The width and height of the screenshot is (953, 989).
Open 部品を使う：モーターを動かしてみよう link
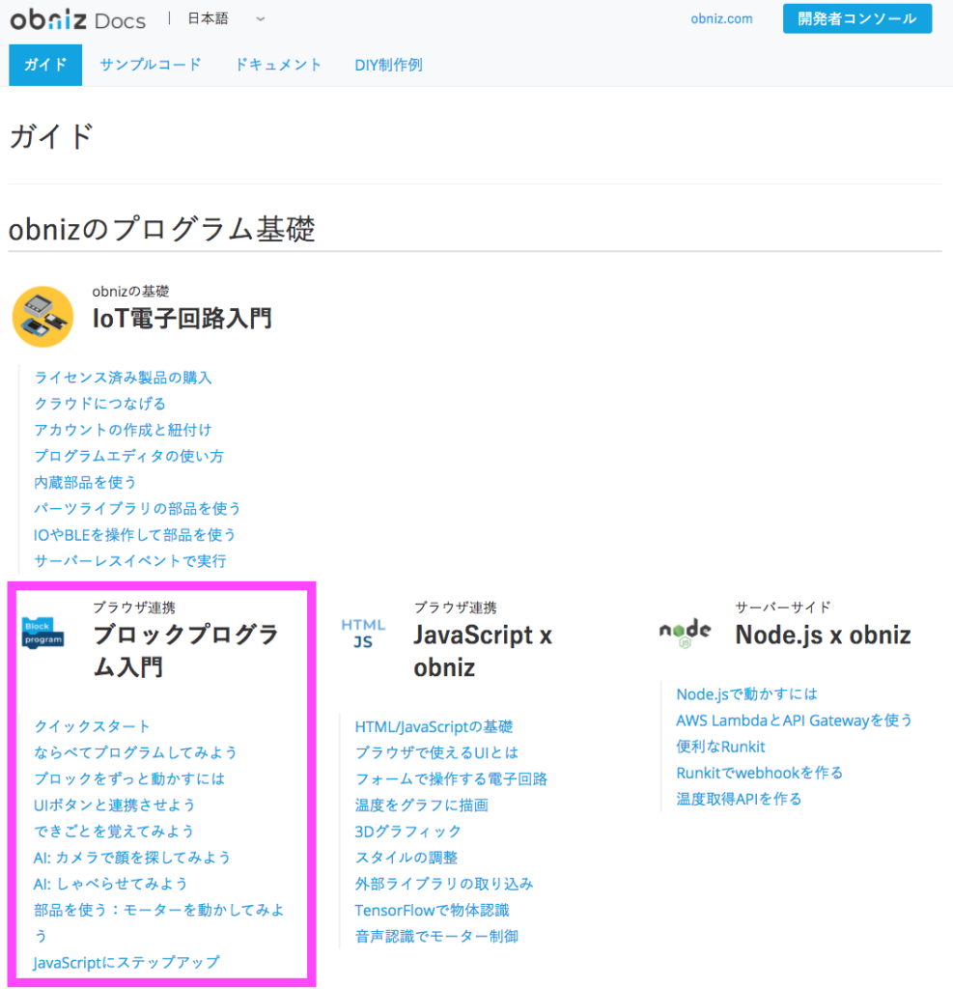(x=159, y=922)
